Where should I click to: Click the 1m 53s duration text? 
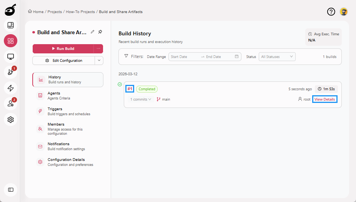329,89
